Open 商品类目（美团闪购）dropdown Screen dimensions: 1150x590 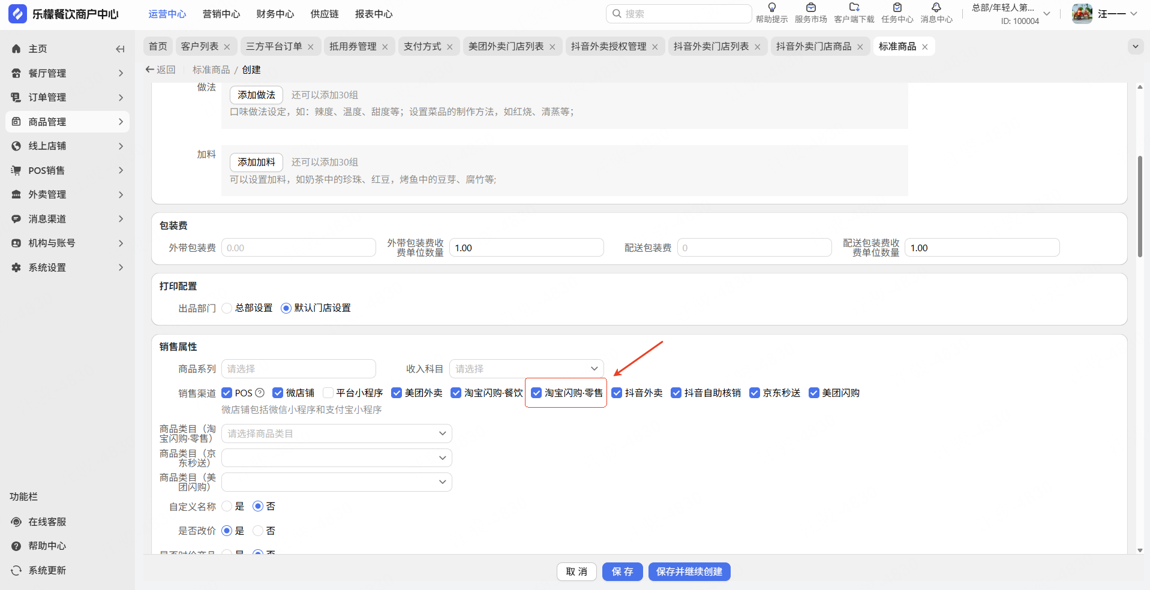point(337,482)
